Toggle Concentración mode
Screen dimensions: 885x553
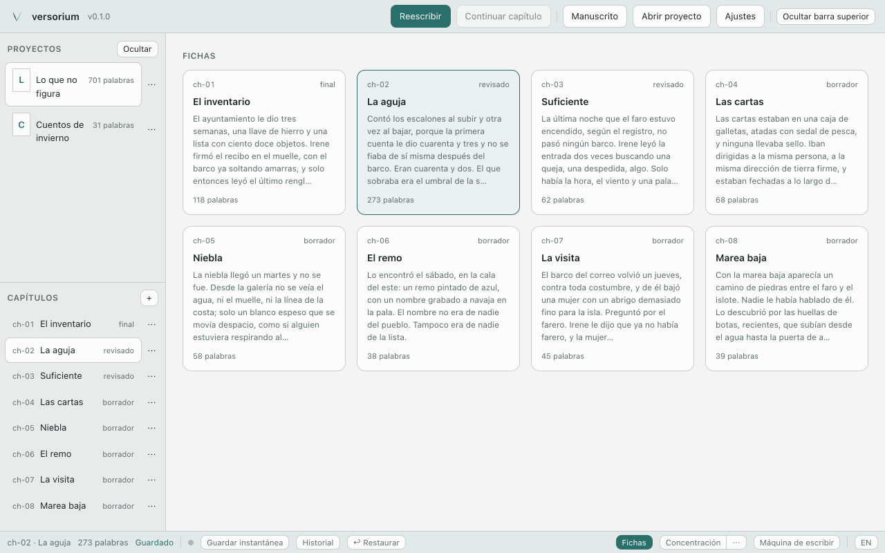[x=693, y=543]
